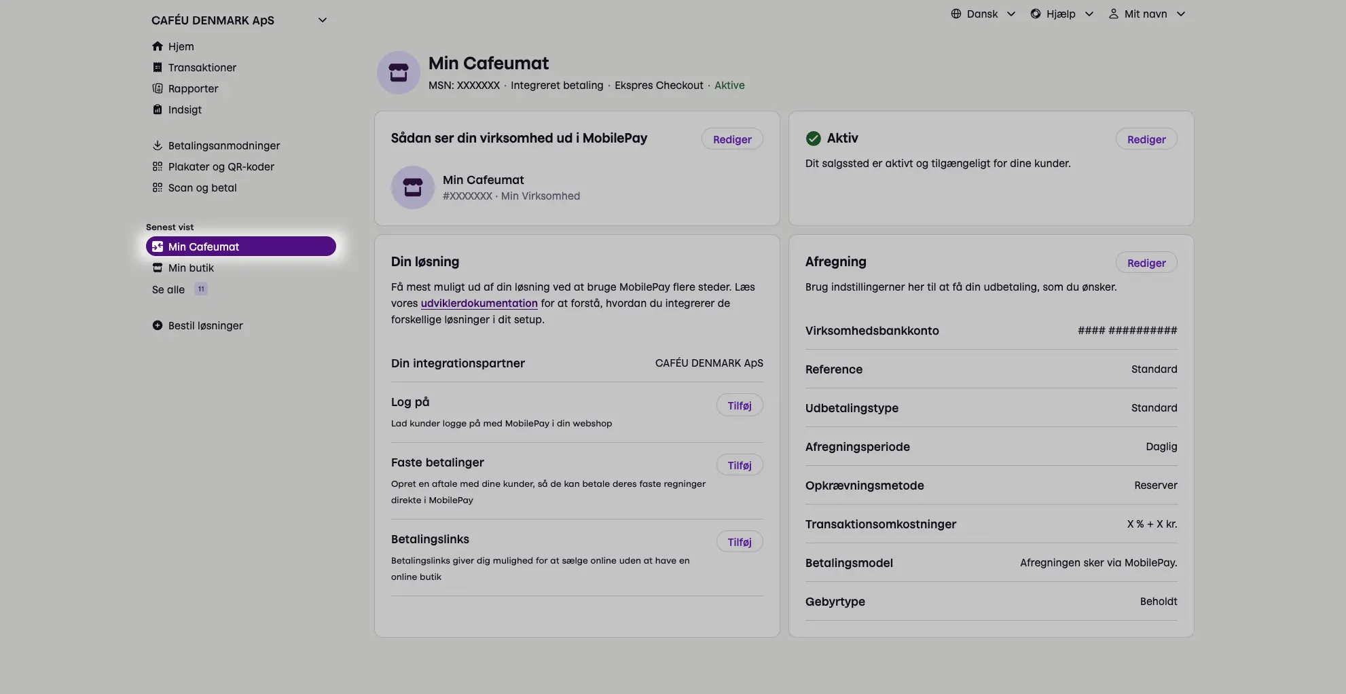
Task: Open the Hjælp dropdown menu
Action: [x=1061, y=14]
